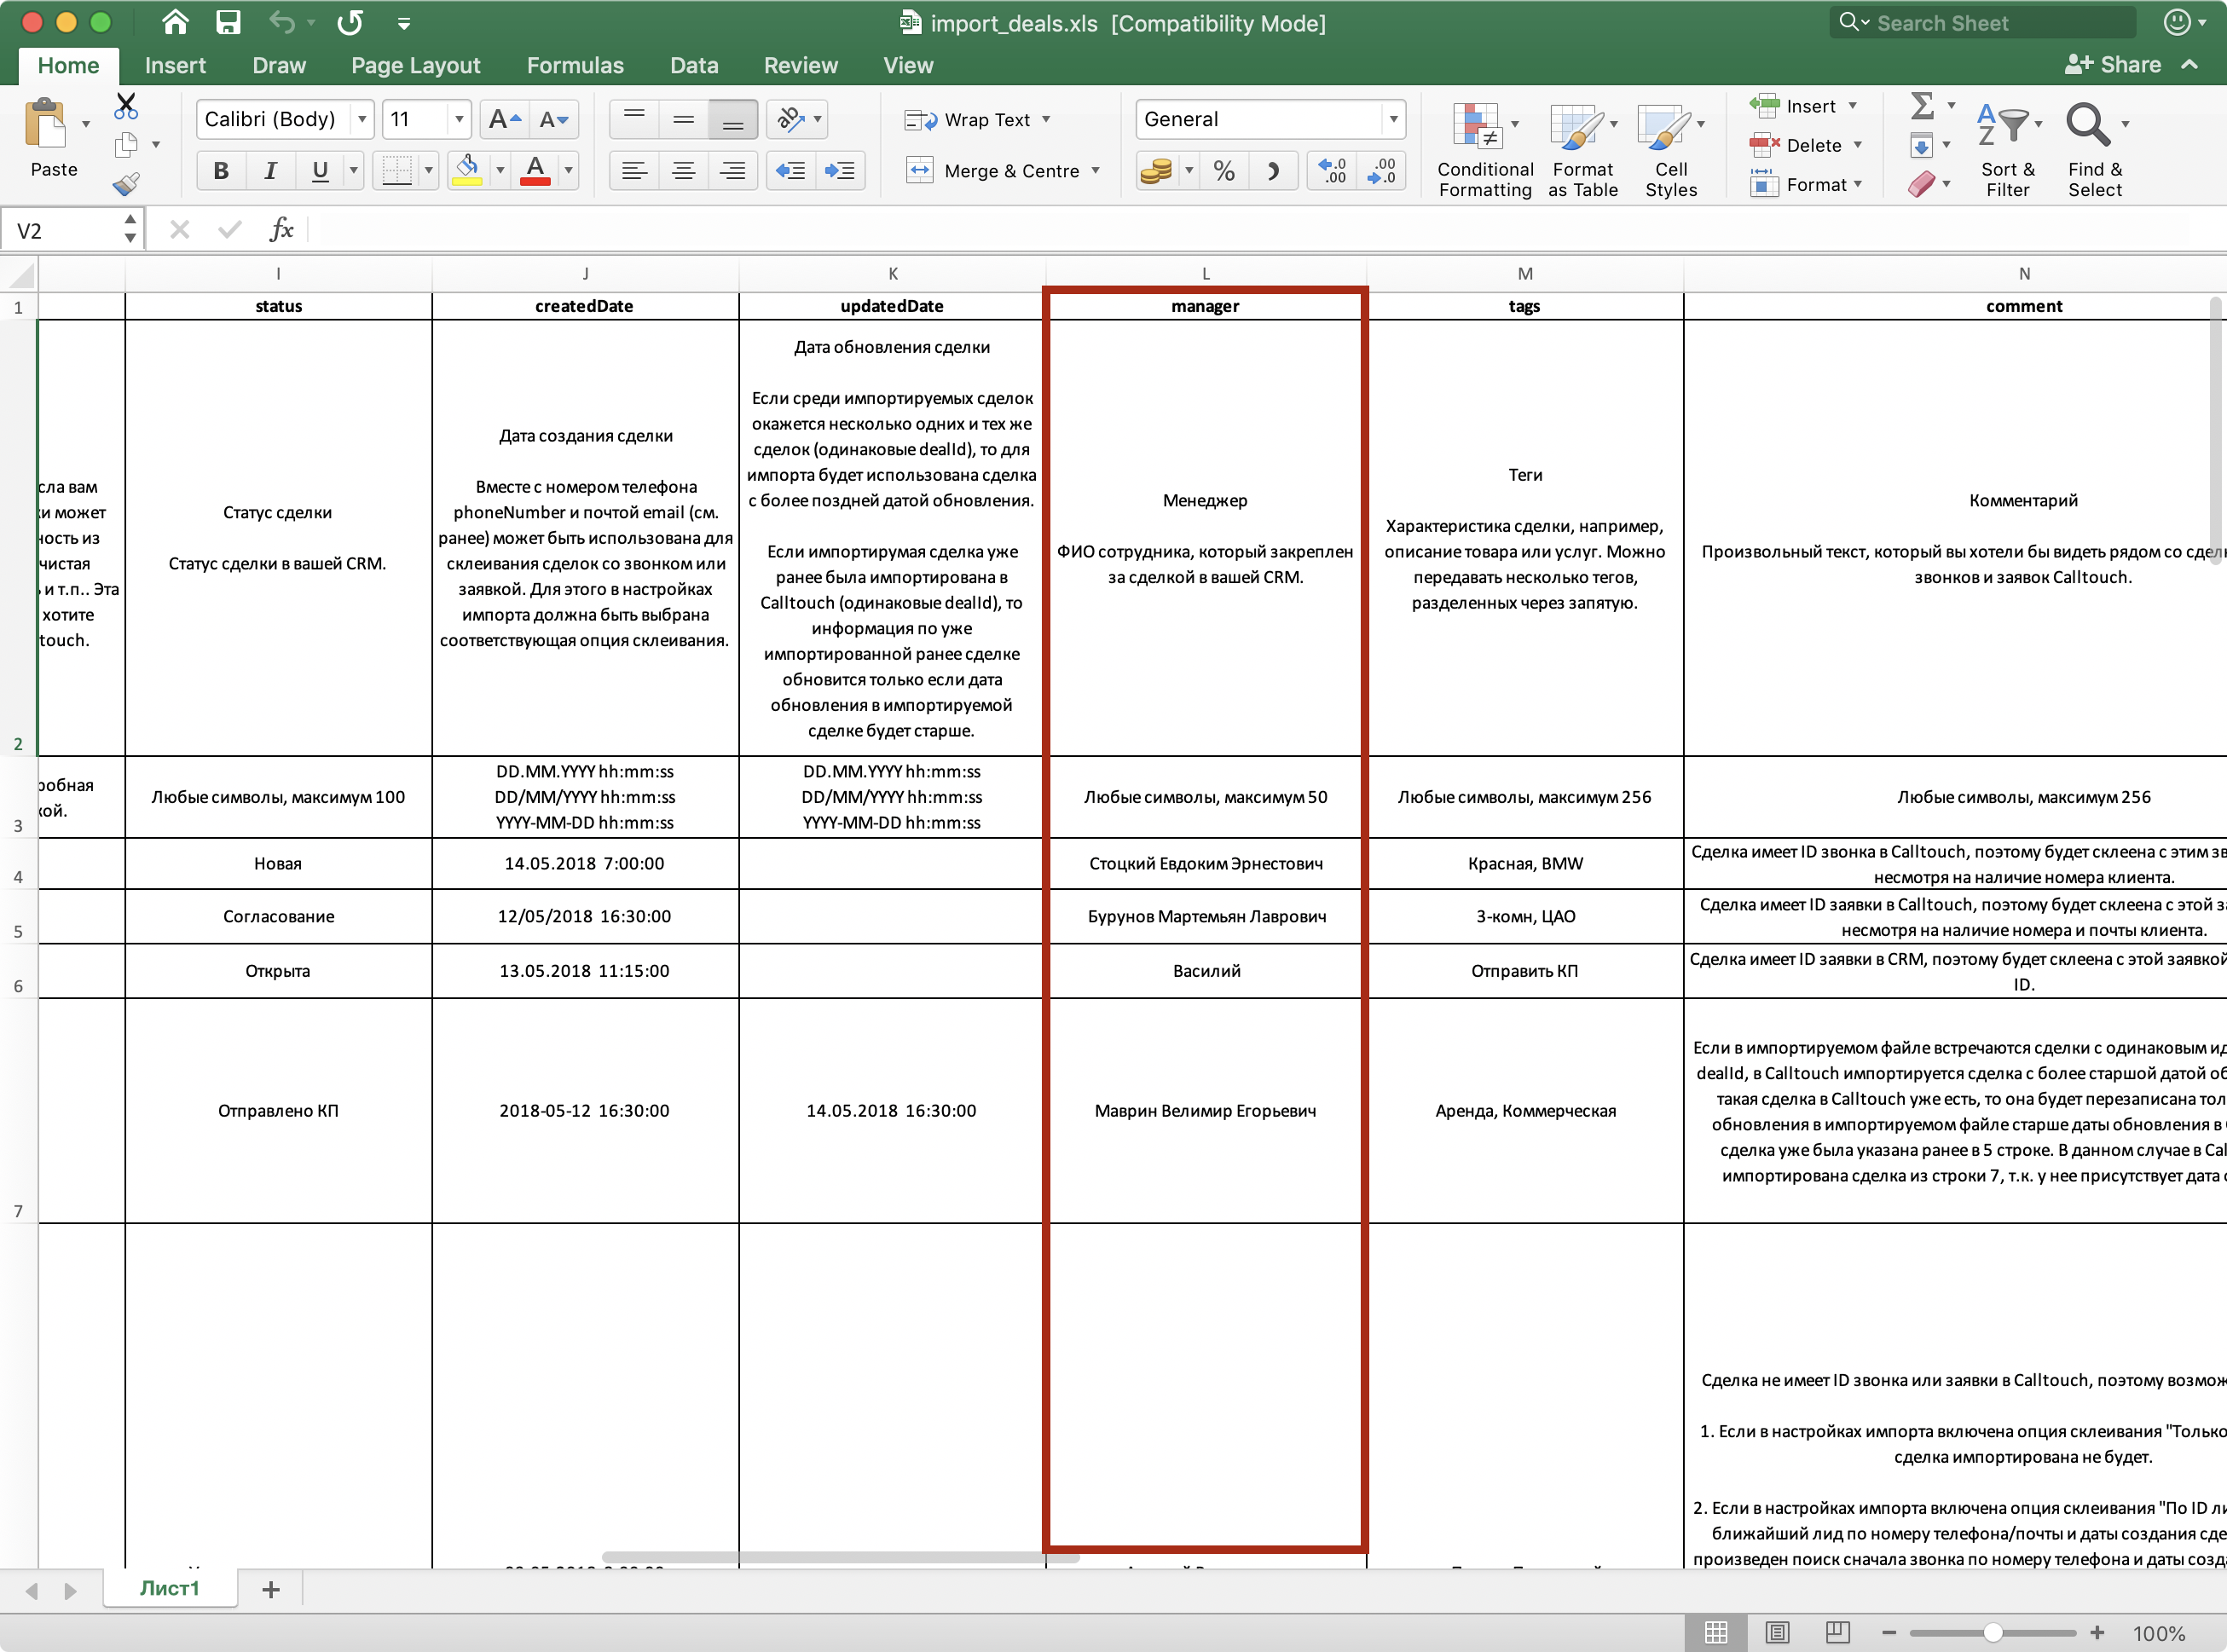Toggle bold formatting
The image size is (2227, 1652).
(x=221, y=171)
